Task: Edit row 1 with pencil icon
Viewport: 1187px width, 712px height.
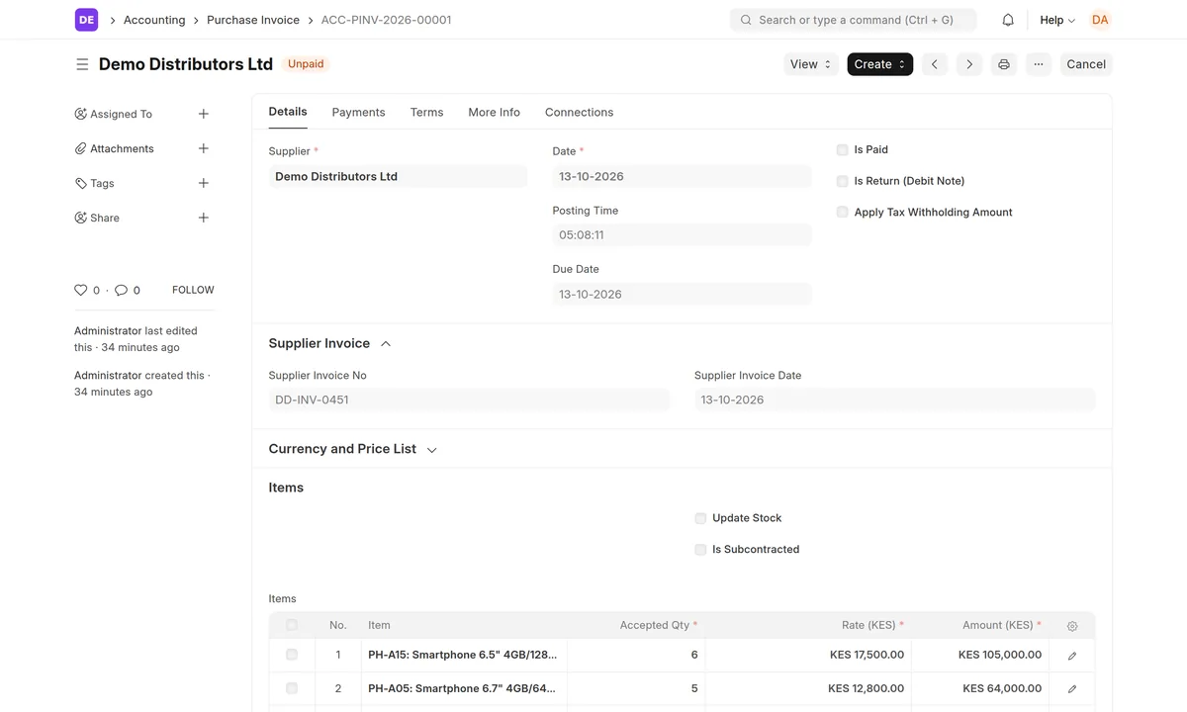Action: pyautogui.click(x=1072, y=656)
